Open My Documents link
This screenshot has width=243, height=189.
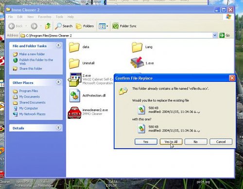(29, 97)
